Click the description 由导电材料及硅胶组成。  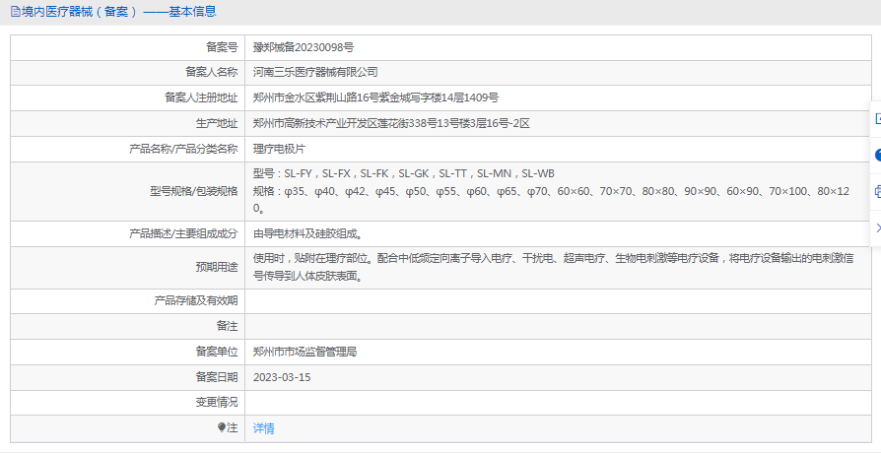point(307,234)
